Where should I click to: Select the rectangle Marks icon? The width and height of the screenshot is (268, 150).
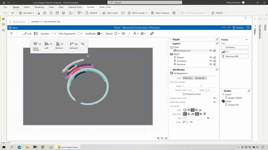[x=116, y=34]
